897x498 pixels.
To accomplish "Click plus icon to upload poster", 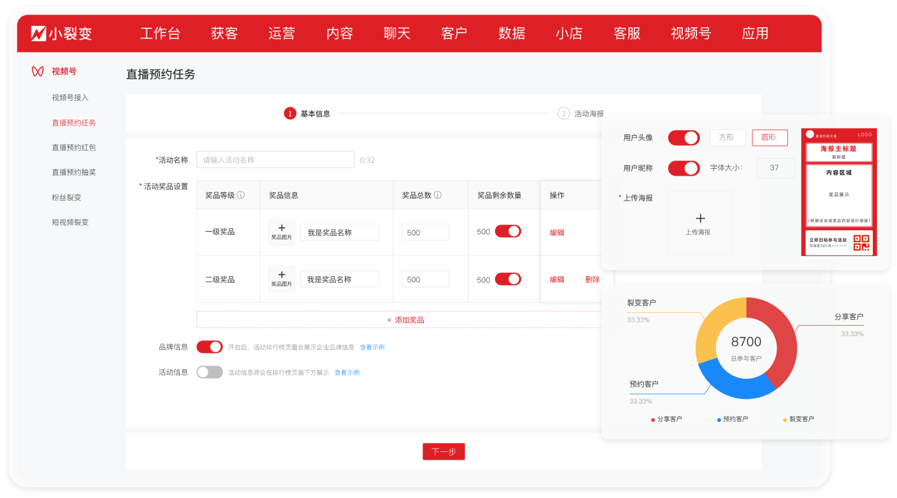I will coord(700,218).
